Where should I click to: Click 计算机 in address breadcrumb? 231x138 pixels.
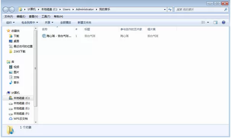[31, 10]
